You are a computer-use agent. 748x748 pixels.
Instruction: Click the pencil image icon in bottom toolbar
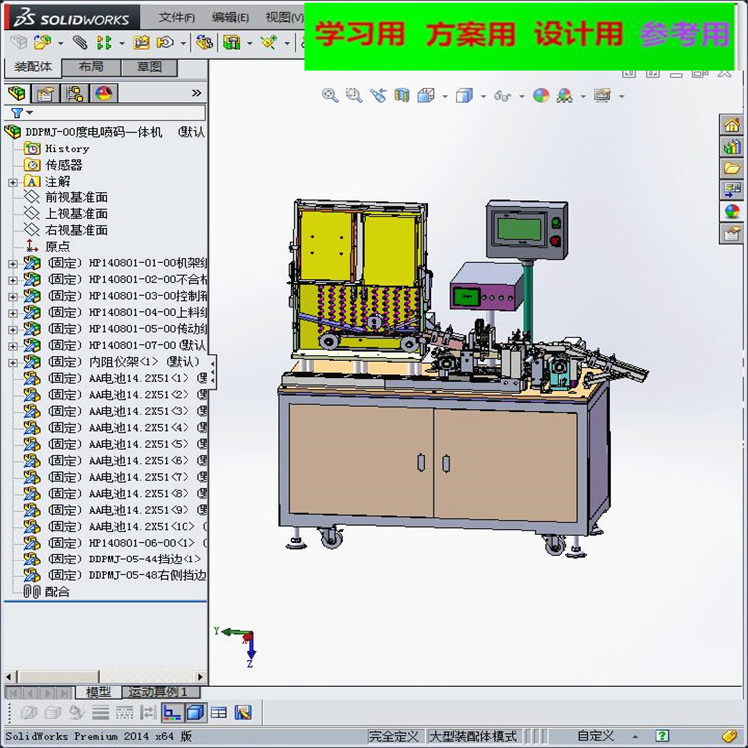[243, 713]
